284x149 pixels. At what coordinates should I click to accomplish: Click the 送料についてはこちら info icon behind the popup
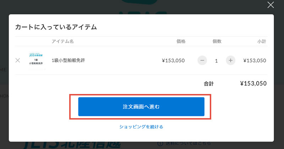point(160,144)
